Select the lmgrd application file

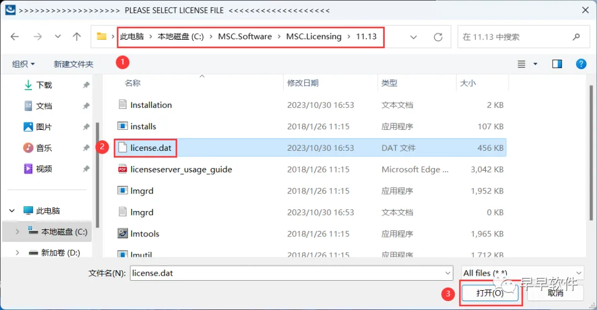click(310, 191)
